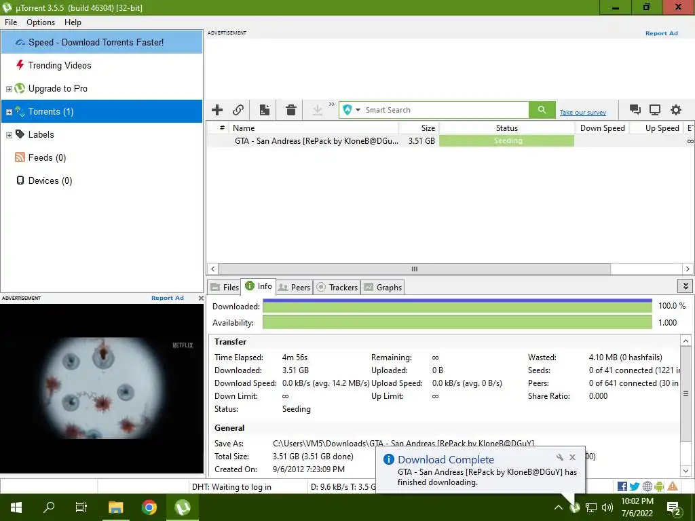The image size is (695, 521).
Task: Switch to the Files tab
Action: click(225, 288)
